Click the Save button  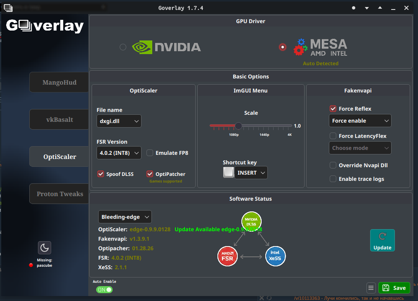394,288
